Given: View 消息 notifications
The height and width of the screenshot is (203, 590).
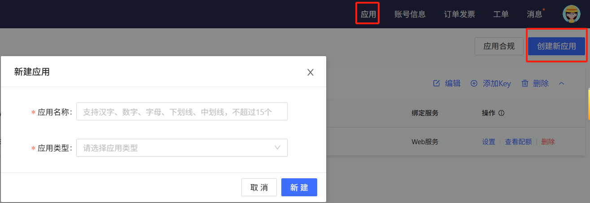Looking at the screenshot, I should (534, 14).
